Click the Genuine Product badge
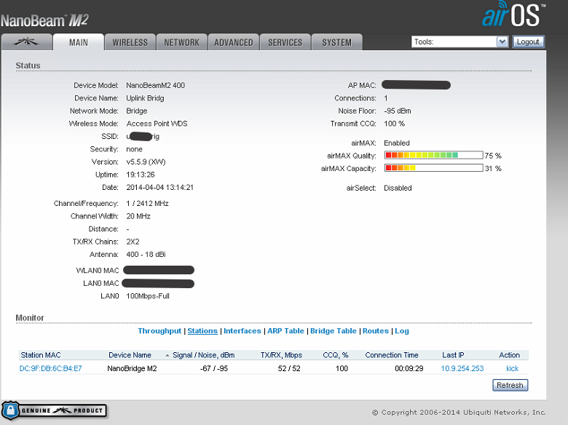 [55, 410]
